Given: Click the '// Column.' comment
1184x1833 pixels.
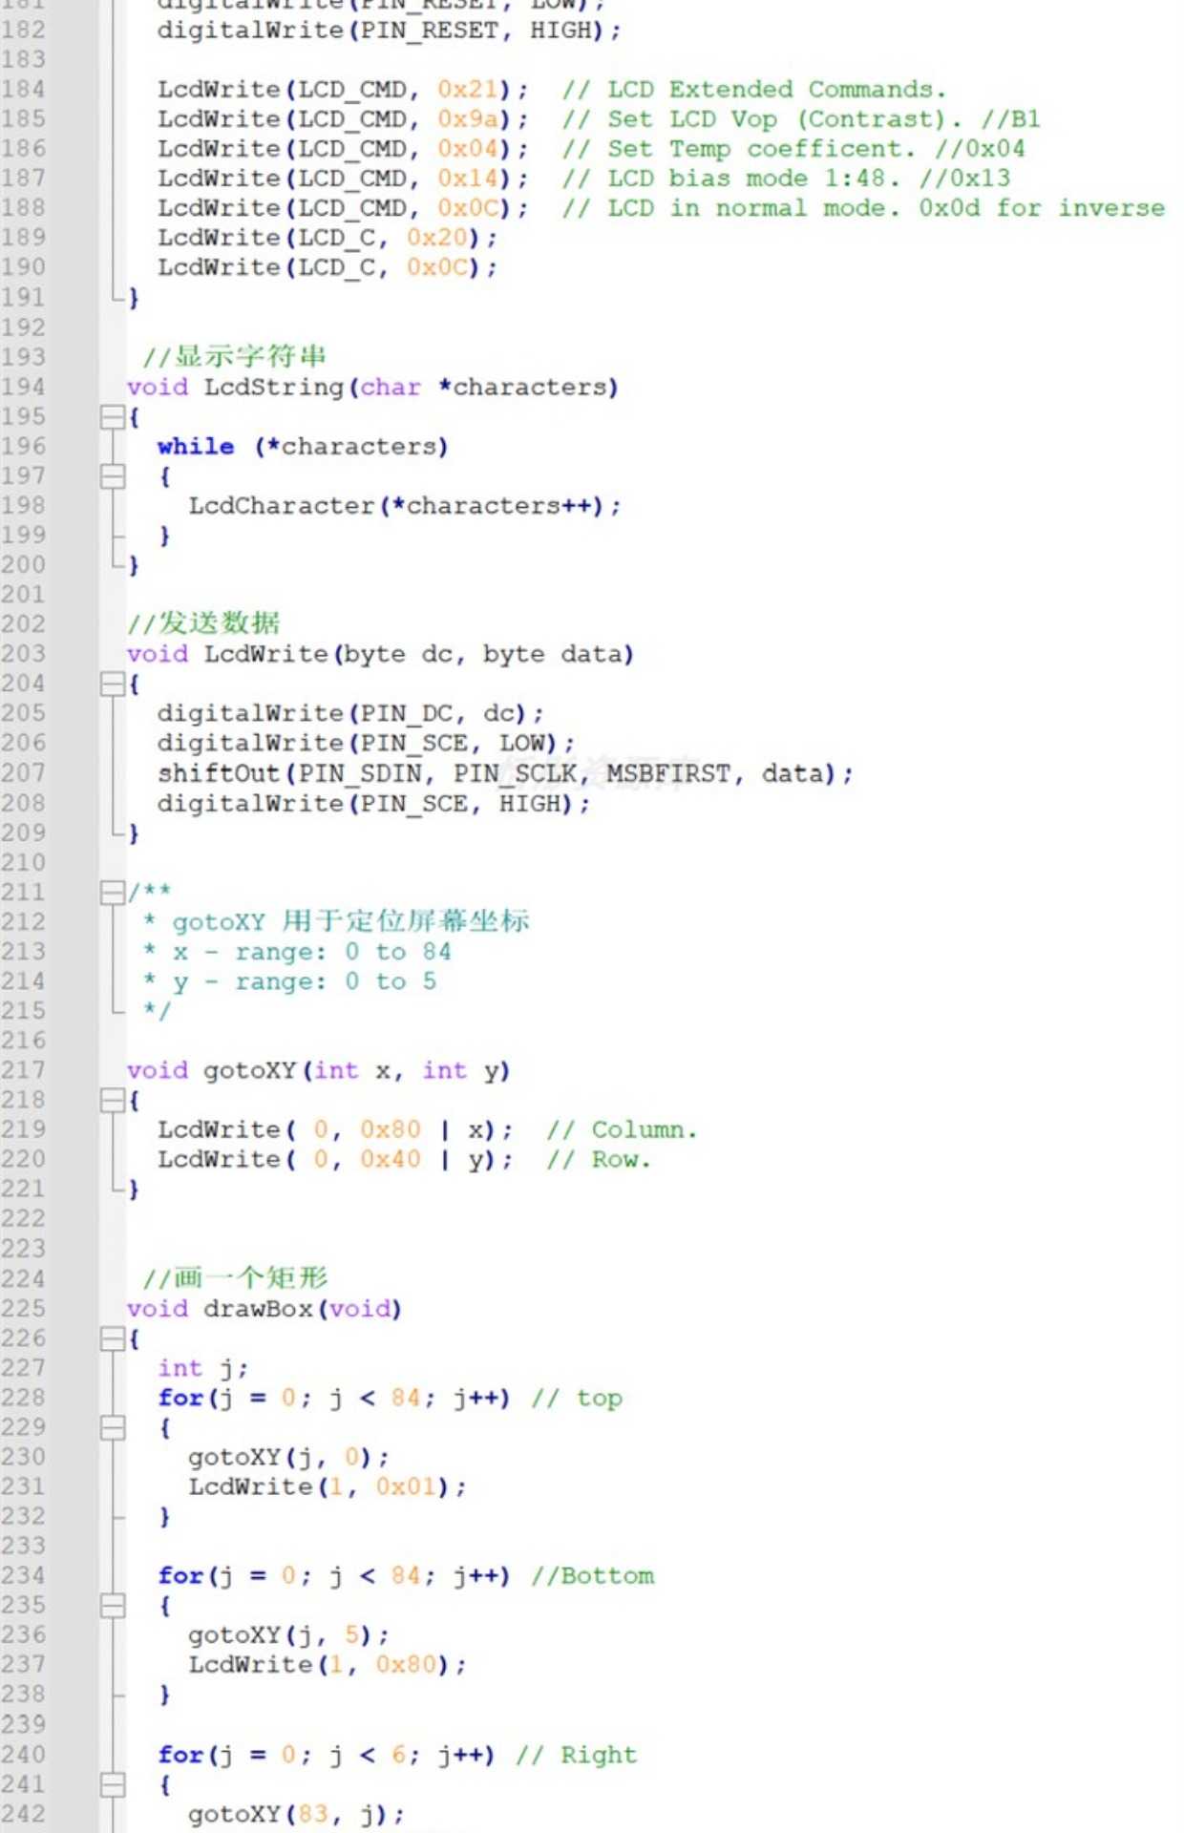Looking at the screenshot, I should (622, 1129).
